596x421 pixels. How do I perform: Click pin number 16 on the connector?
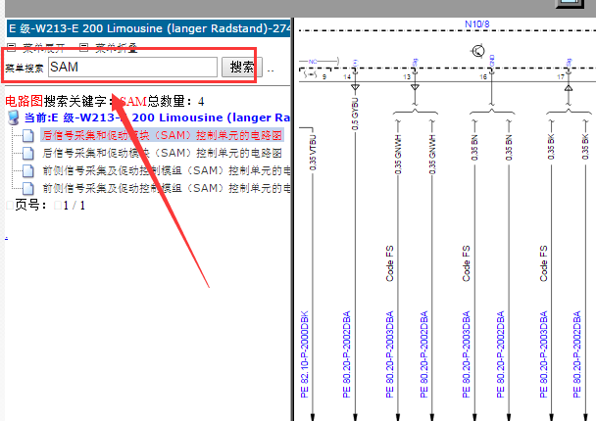click(482, 77)
